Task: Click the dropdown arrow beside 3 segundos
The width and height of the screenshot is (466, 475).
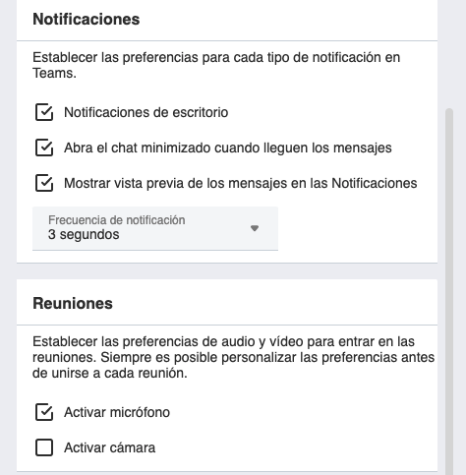Action: (255, 228)
